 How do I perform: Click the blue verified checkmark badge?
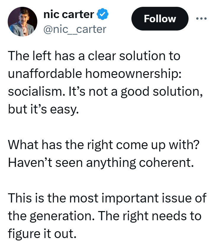(x=102, y=14)
